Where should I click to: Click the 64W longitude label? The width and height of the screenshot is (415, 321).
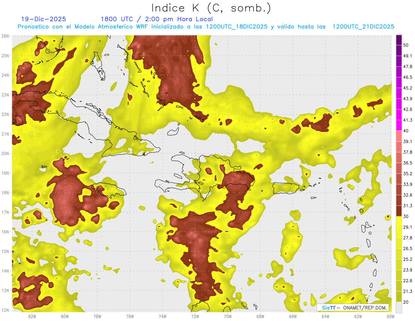click(325, 316)
